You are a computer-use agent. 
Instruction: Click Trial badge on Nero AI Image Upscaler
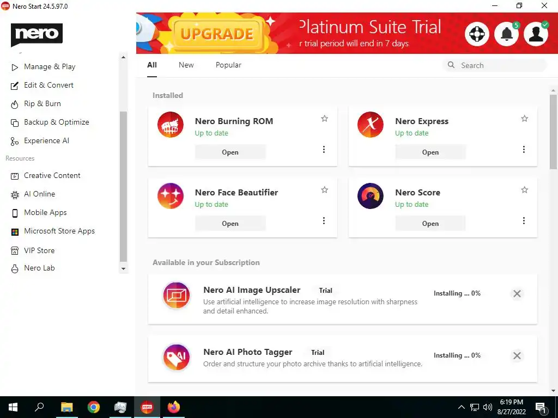(x=325, y=291)
